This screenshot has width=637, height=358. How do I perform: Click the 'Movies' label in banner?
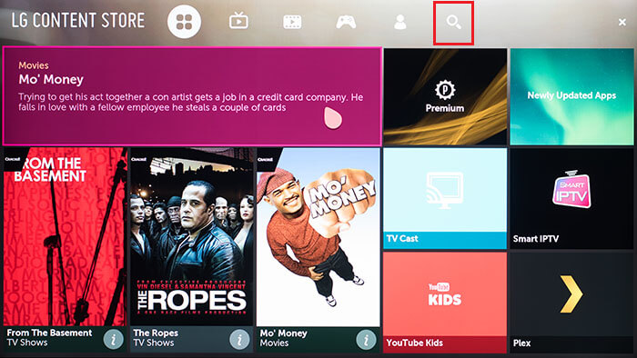[34, 65]
